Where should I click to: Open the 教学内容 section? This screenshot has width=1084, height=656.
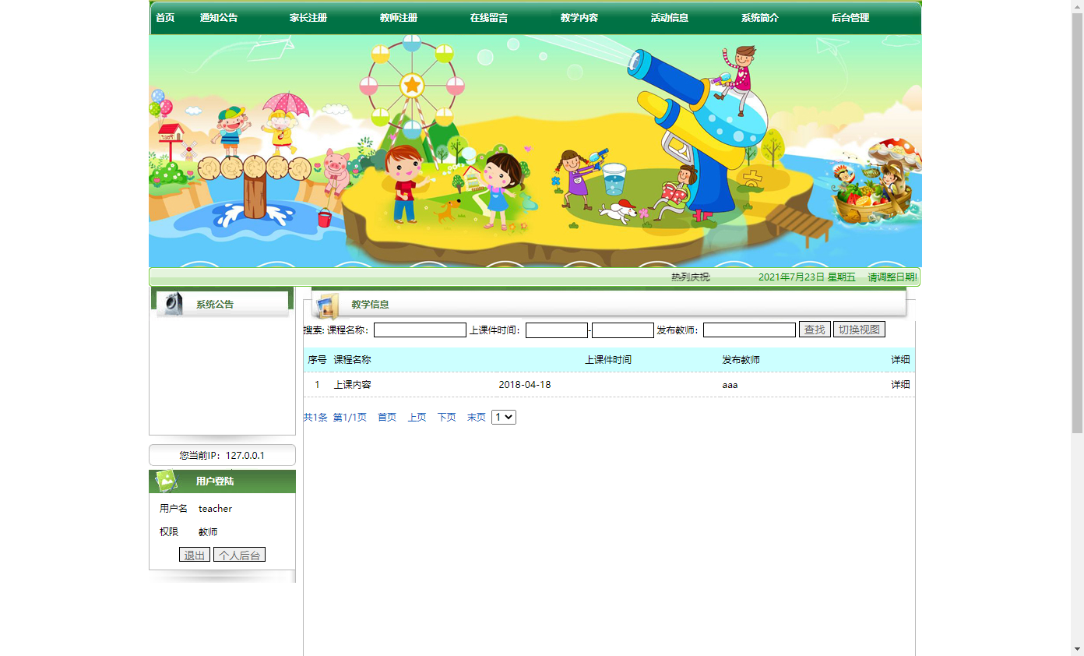coord(579,17)
